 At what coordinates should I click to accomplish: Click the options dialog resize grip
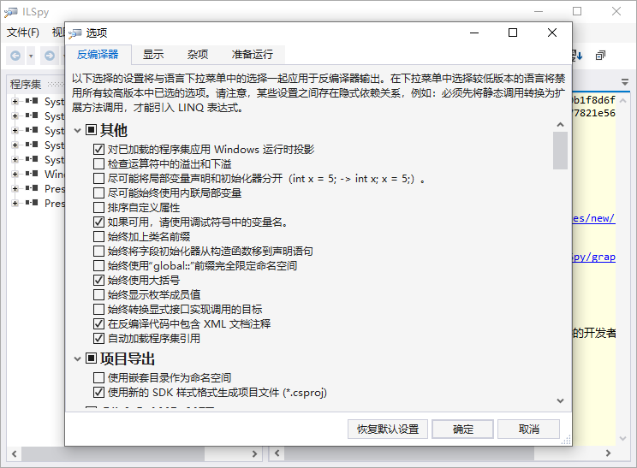pos(566,440)
